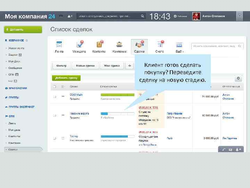Image resolution: width=250 pixels, height=188 pixels.
Task: Collapse the CRM sidebar section
Action: (10, 116)
